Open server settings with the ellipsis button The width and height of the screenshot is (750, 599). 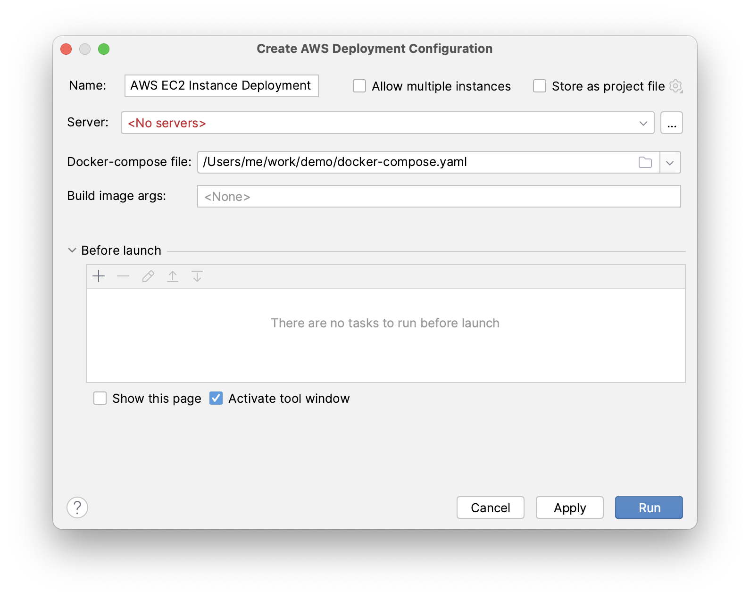(672, 123)
